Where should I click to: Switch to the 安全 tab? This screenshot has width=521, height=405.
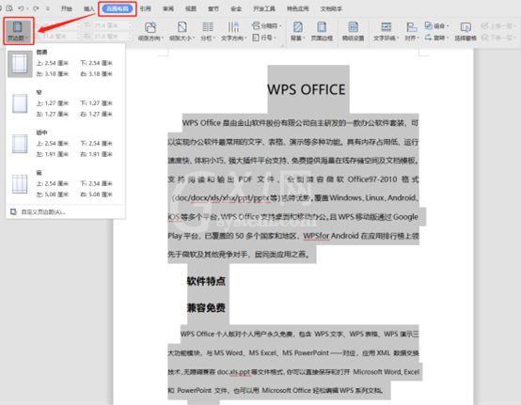click(236, 8)
